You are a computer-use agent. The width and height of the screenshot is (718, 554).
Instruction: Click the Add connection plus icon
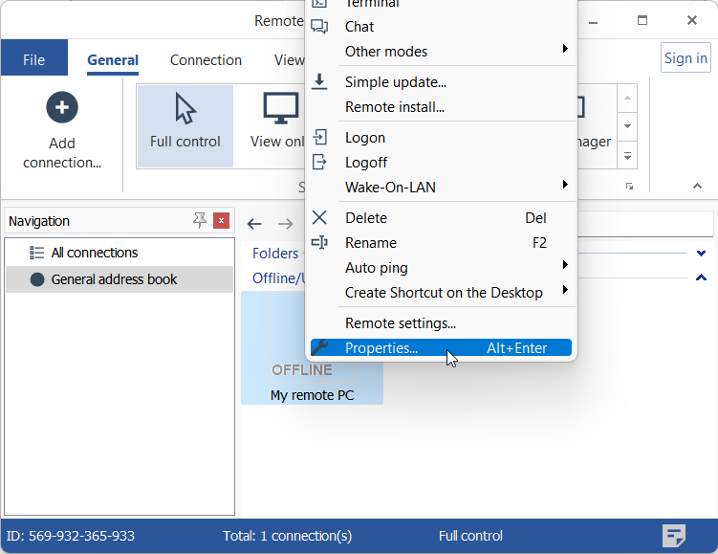click(62, 107)
